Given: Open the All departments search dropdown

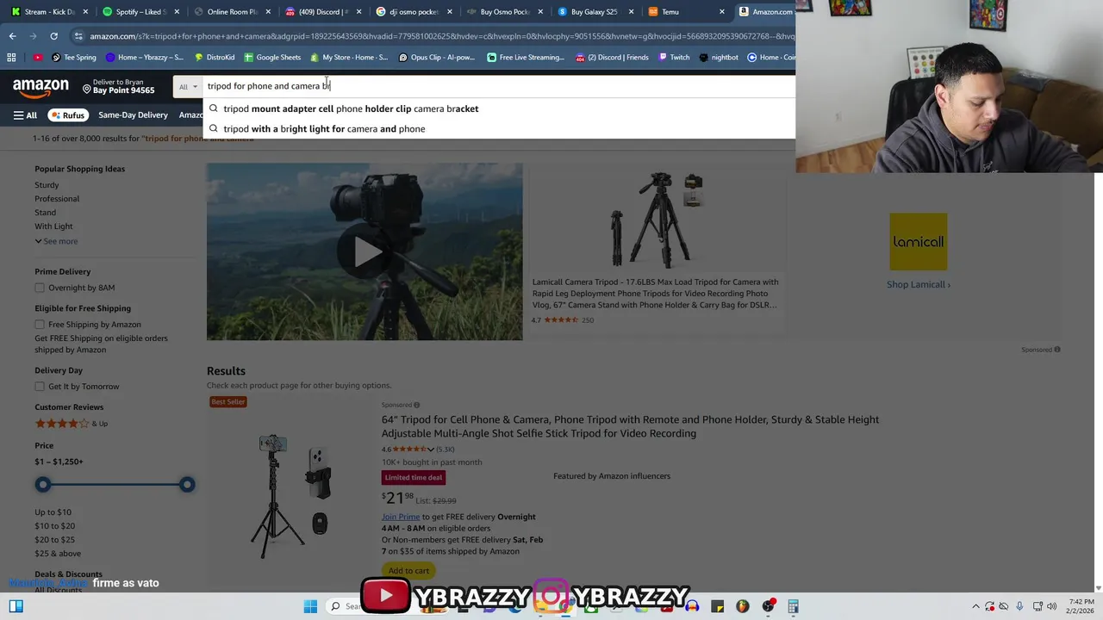Looking at the screenshot, I should pyautogui.click(x=188, y=86).
